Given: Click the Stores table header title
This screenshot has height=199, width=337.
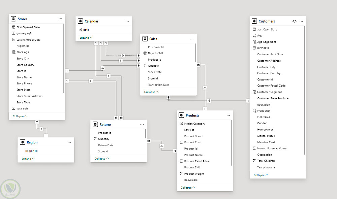Looking at the screenshot, I should (x=22, y=19).
